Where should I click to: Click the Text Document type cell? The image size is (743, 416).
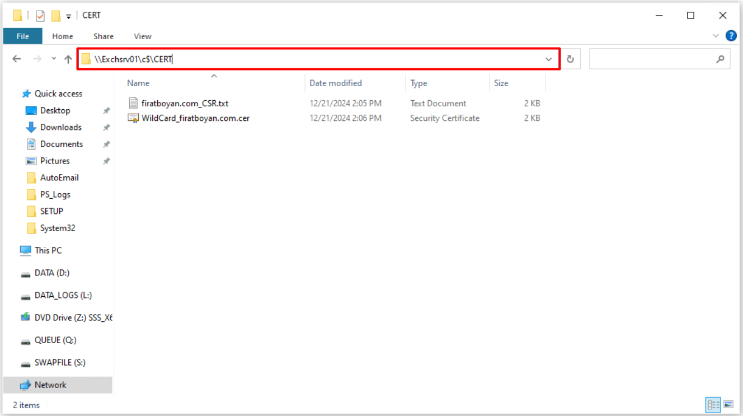tap(438, 104)
